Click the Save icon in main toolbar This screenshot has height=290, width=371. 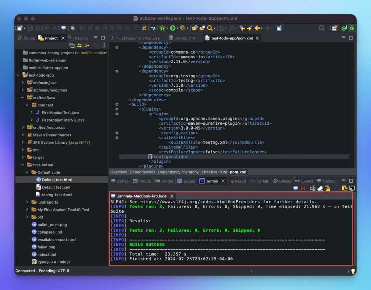(x=30, y=28)
